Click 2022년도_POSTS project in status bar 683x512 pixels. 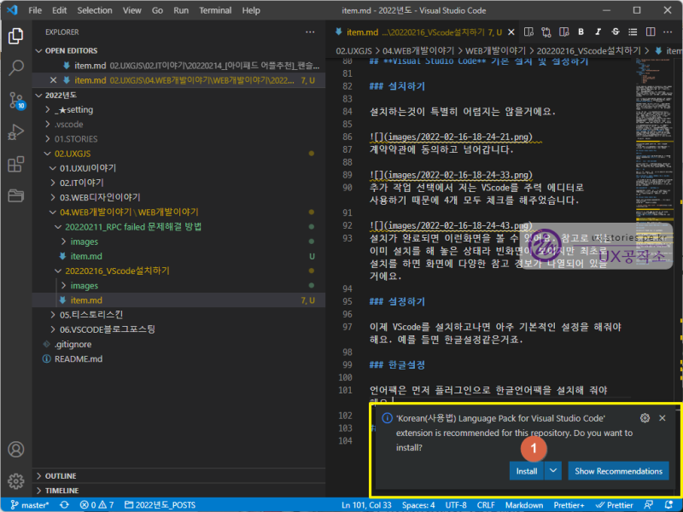click(x=160, y=505)
